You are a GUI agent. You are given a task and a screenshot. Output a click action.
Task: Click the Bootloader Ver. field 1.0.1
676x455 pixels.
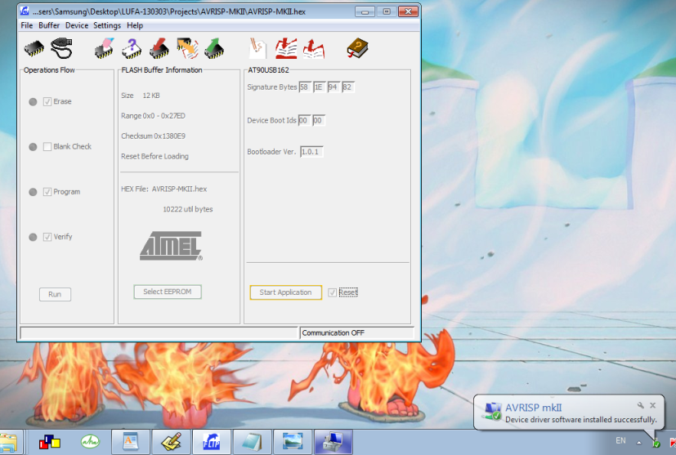(x=311, y=152)
